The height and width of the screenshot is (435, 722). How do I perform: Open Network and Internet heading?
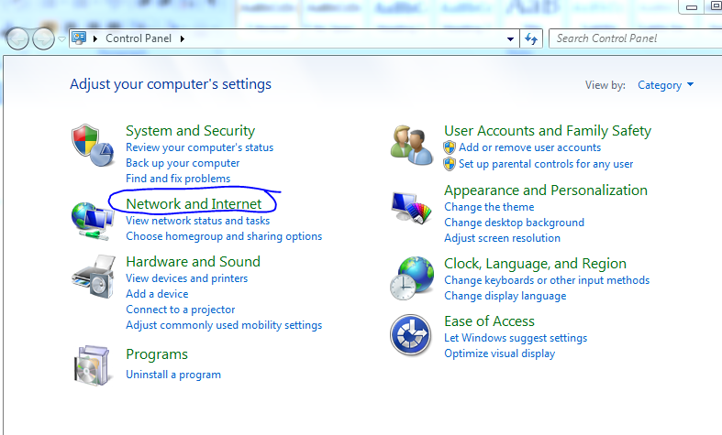pyautogui.click(x=194, y=203)
